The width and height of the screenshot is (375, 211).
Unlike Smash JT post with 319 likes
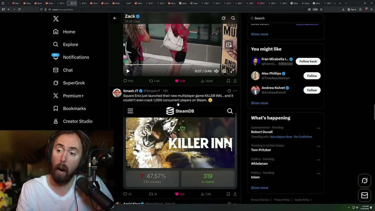coord(180,194)
